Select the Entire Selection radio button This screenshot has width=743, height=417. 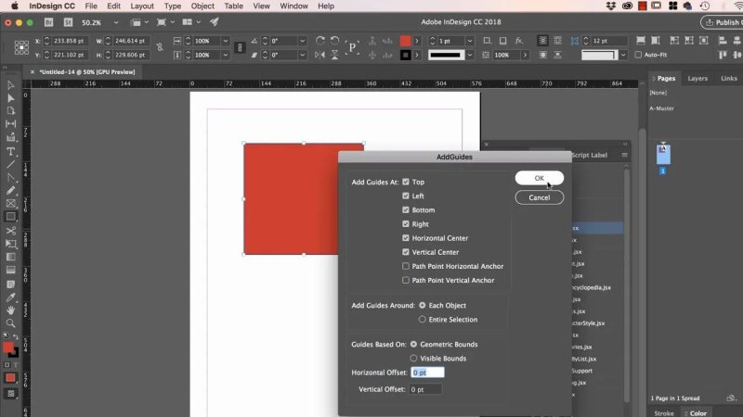(x=423, y=320)
